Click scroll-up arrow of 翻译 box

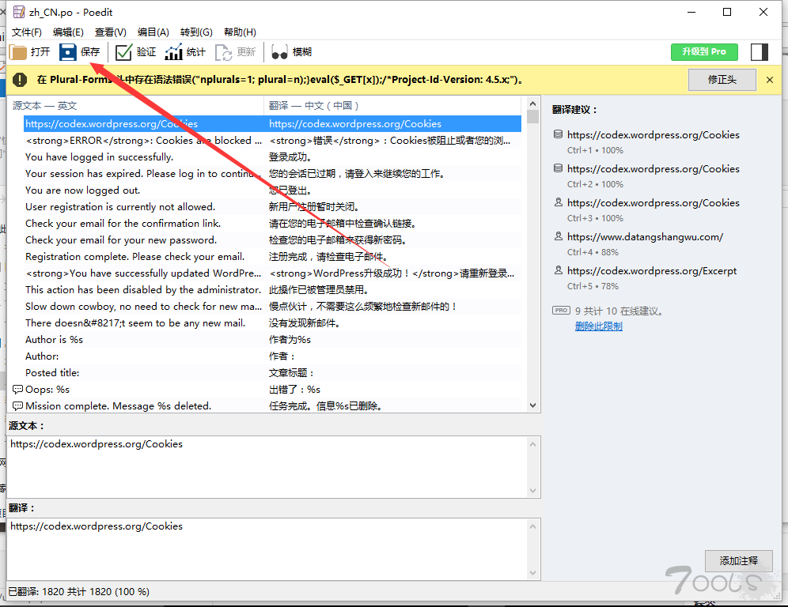pos(532,526)
